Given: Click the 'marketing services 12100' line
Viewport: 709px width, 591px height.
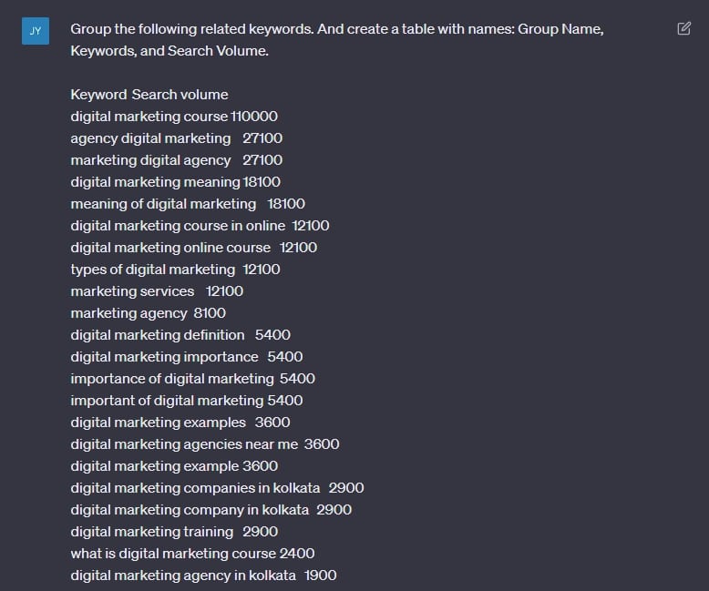Looking at the screenshot, I should pos(157,291).
